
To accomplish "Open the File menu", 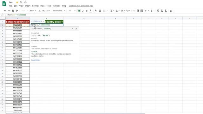I will pos(10,6).
